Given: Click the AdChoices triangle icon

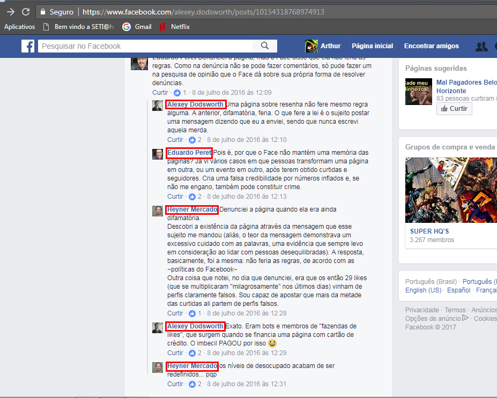Looking at the screenshot, I should 465,318.
